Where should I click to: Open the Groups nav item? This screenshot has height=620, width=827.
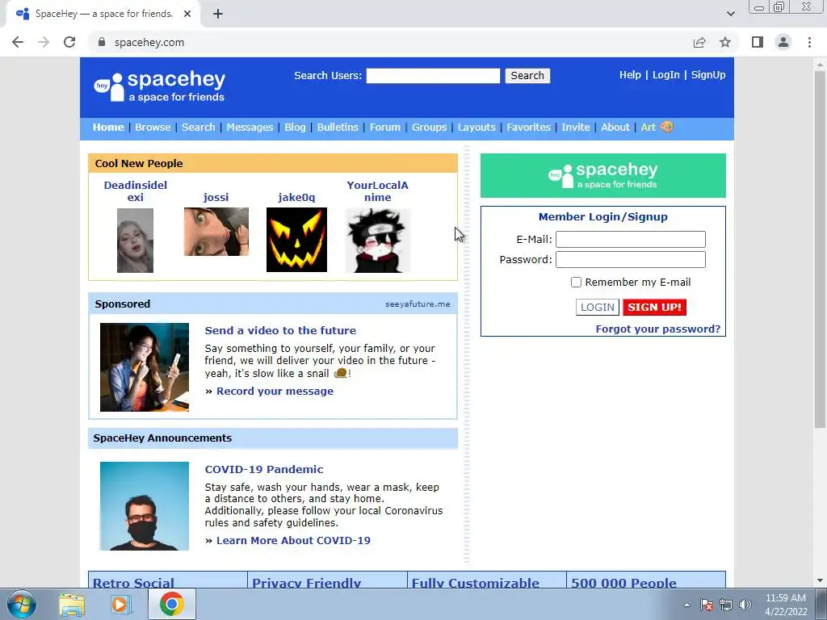(430, 127)
